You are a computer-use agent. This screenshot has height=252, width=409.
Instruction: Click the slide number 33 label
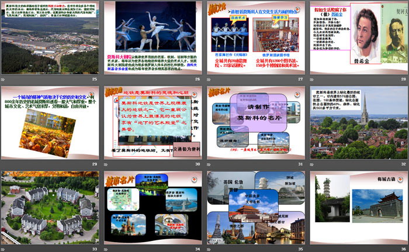pos(95,249)
